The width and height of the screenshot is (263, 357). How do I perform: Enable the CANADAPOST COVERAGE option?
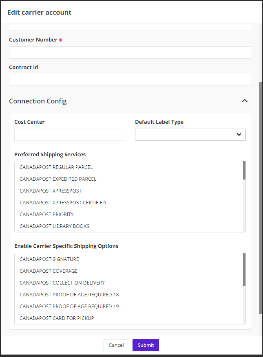(48, 271)
